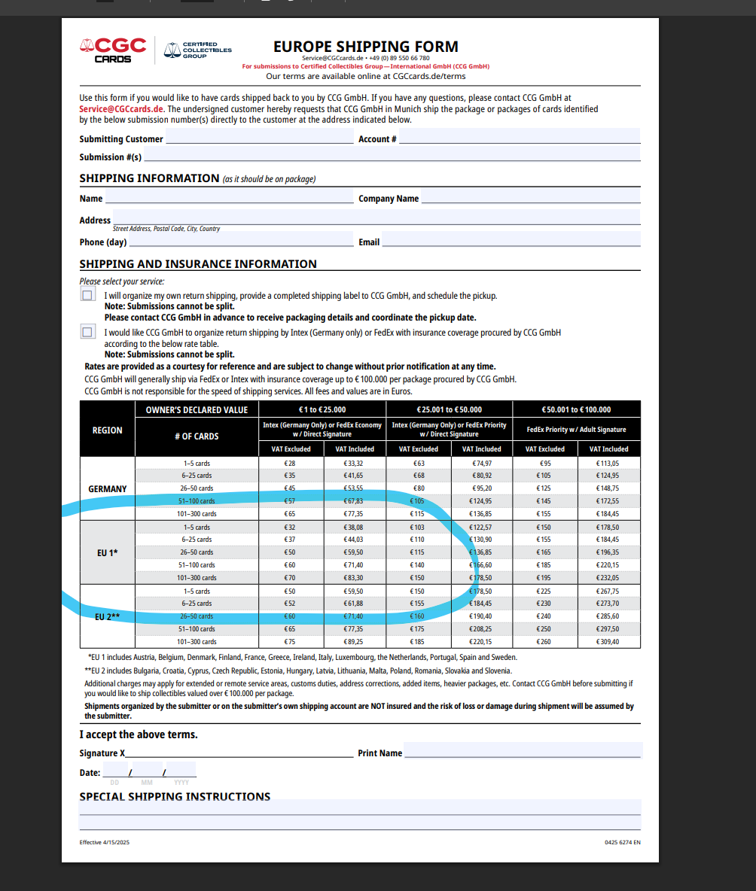Viewport: 756px width, 891px height.
Task: Click the '€113,05' price cell
Action: click(x=608, y=463)
